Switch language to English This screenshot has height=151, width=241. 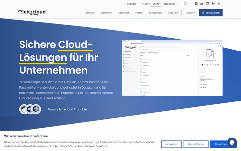tap(170, 4)
